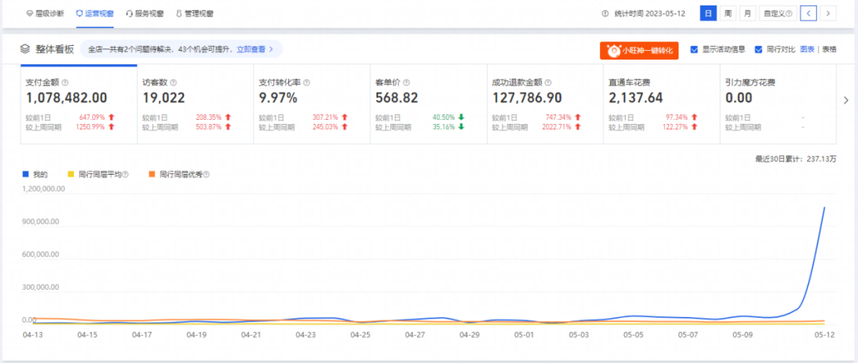Expand more metric cards with right arrow
Image resolution: width=858 pixels, height=363 pixels.
845,100
